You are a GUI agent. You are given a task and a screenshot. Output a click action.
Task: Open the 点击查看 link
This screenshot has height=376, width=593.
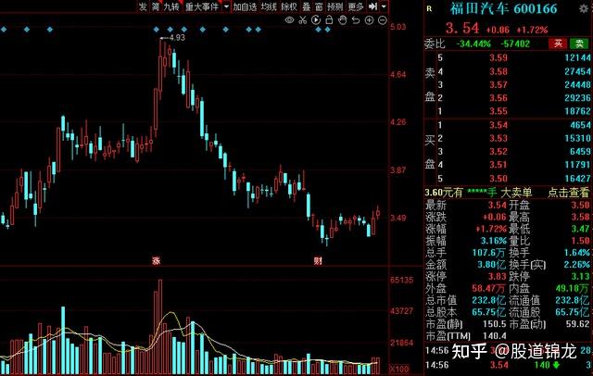(568, 193)
